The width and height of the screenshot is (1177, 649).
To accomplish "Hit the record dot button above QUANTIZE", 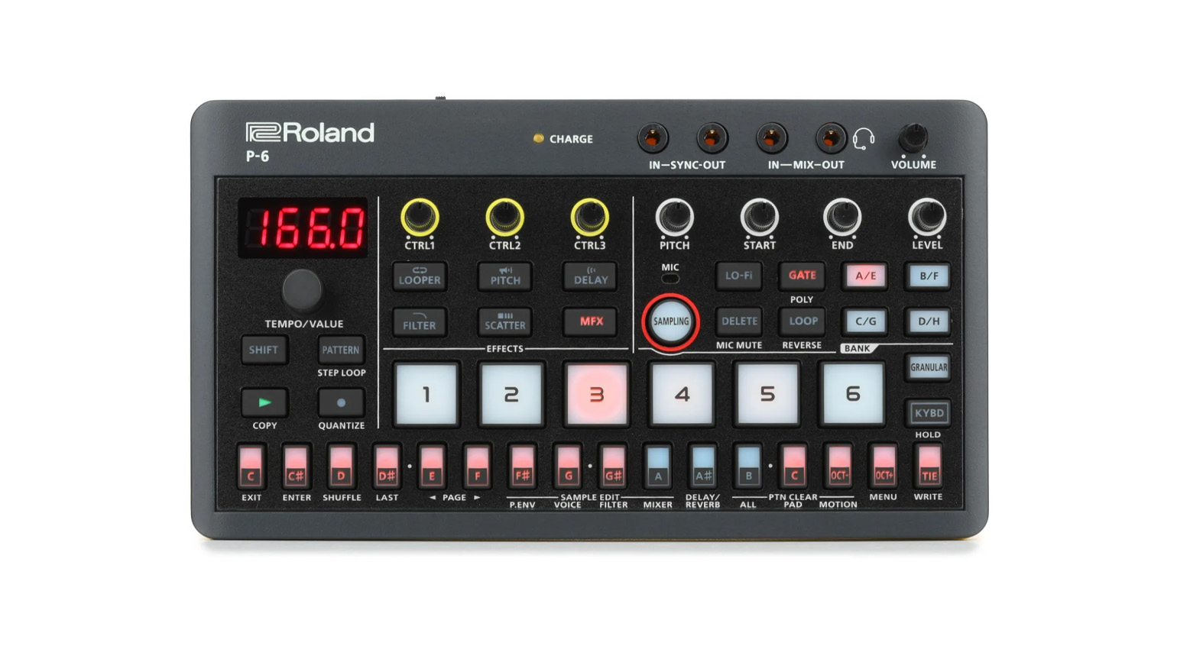I will click(x=341, y=402).
